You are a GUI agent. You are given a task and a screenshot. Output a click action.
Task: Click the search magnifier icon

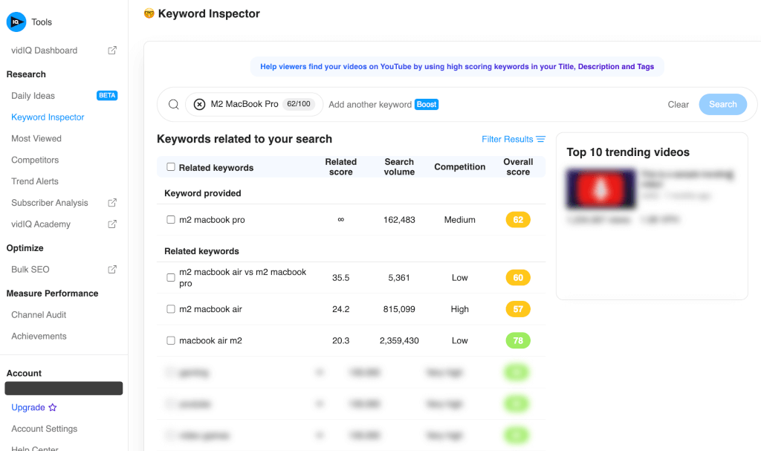click(174, 105)
